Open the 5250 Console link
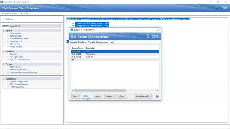Screen dimensions: 230x129 [x=15, y=67]
